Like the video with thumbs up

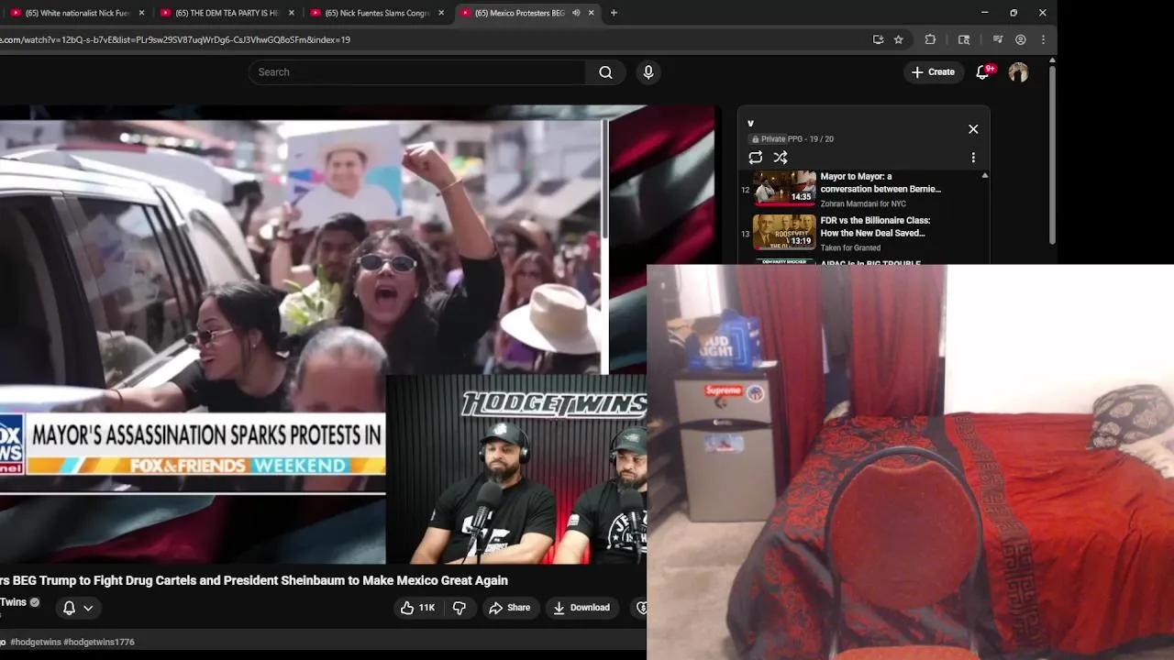click(x=417, y=608)
